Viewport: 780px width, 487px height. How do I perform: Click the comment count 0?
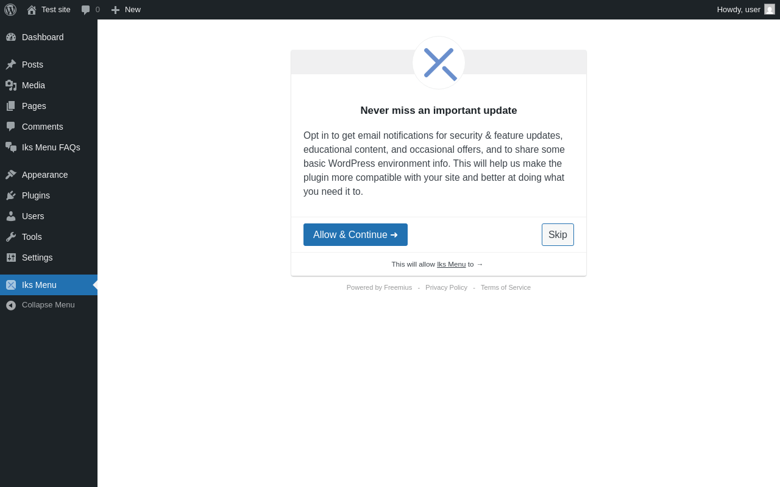97,10
